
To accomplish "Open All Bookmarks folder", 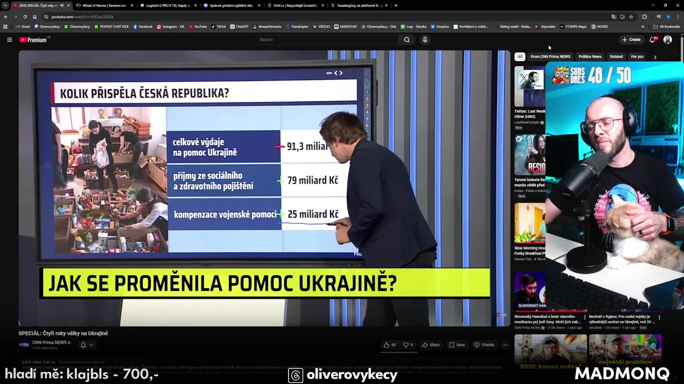I will (x=666, y=27).
